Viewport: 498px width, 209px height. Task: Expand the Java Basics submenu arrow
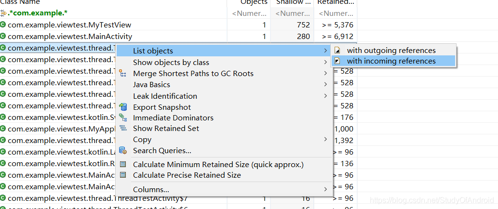tap(326, 85)
